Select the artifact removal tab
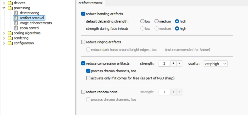This screenshot has height=115, width=248. click(x=90, y=3)
